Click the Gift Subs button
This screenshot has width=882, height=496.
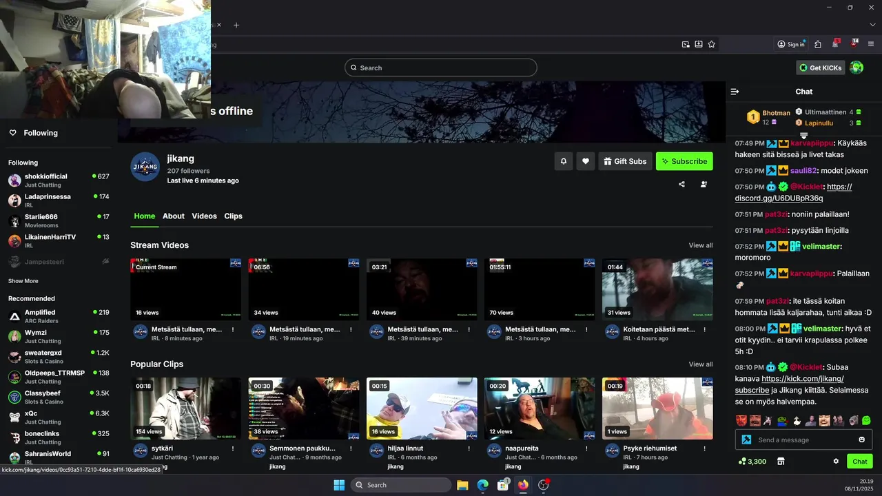[625, 161]
